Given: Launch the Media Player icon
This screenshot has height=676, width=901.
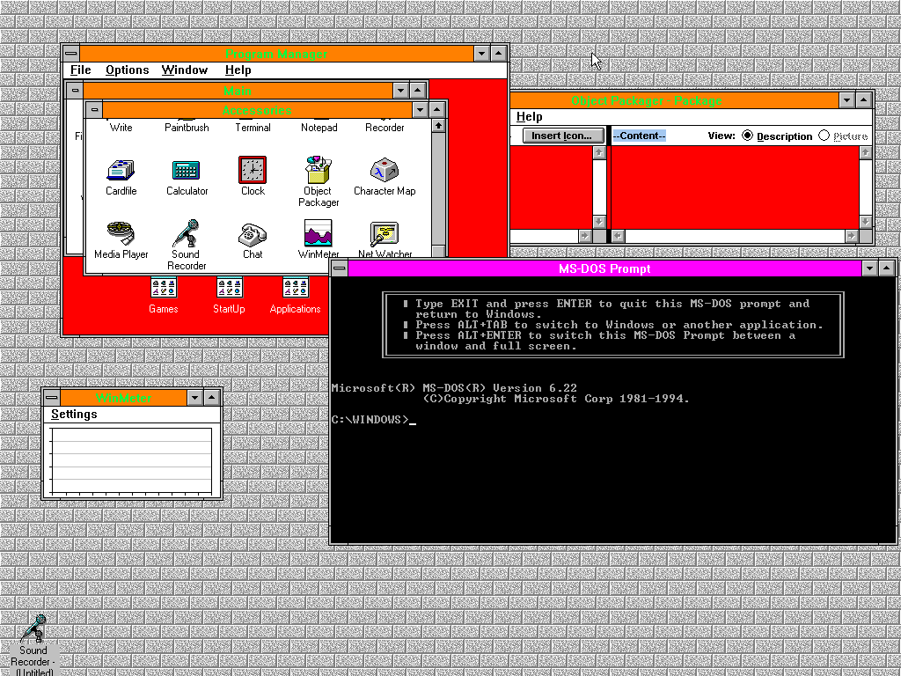Looking at the screenshot, I should [x=121, y=234].
